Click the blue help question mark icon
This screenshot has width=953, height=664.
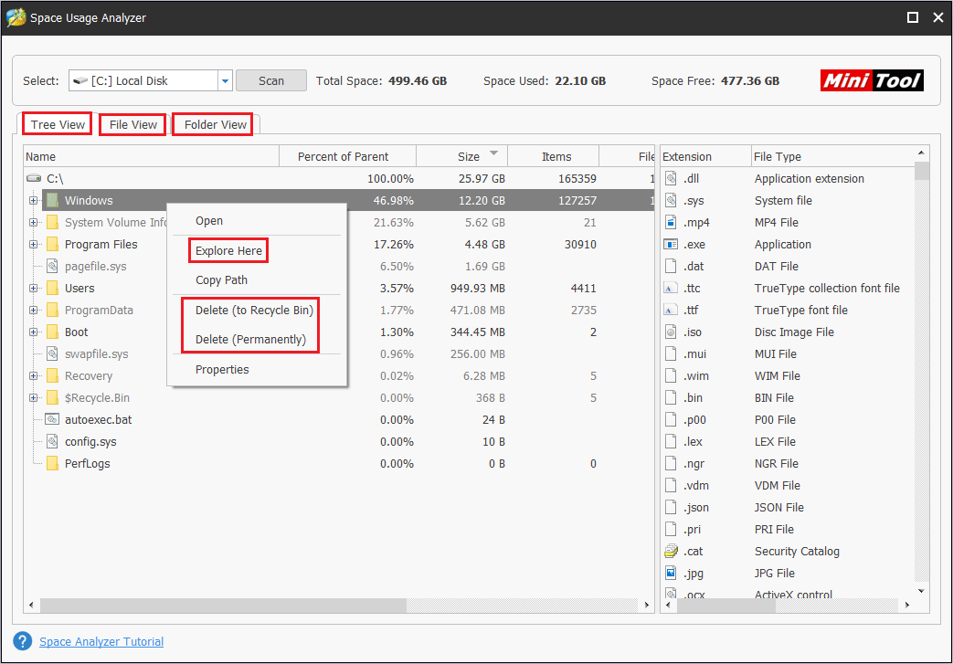click(23, 641)
